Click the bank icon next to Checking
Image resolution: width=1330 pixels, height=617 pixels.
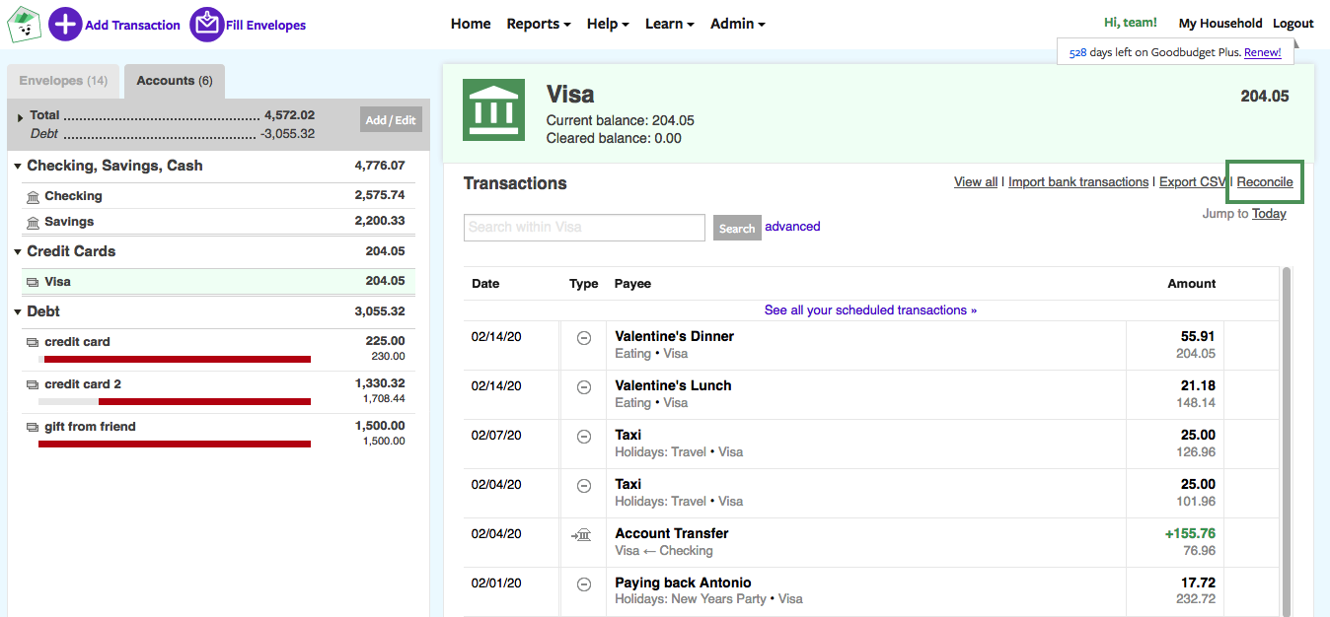(33, 197)
